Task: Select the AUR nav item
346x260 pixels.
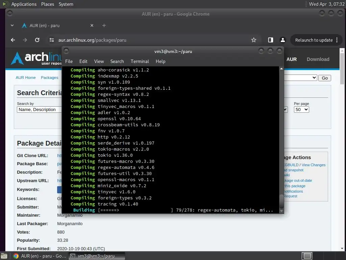Action: pos(292,59)
